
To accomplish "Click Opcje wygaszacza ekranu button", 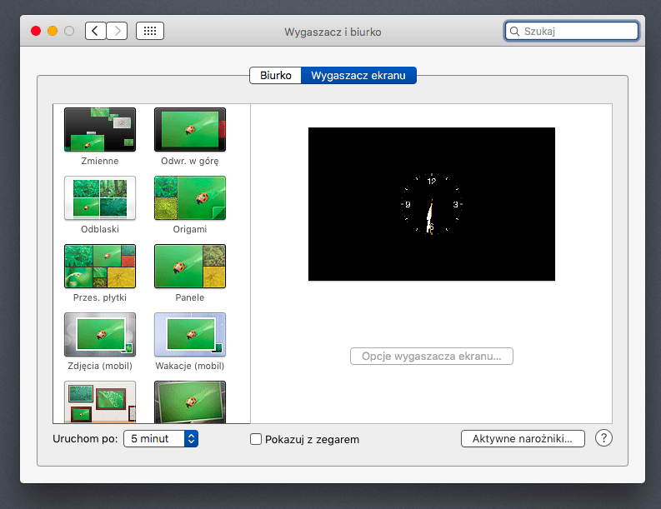I will (431, 356).
